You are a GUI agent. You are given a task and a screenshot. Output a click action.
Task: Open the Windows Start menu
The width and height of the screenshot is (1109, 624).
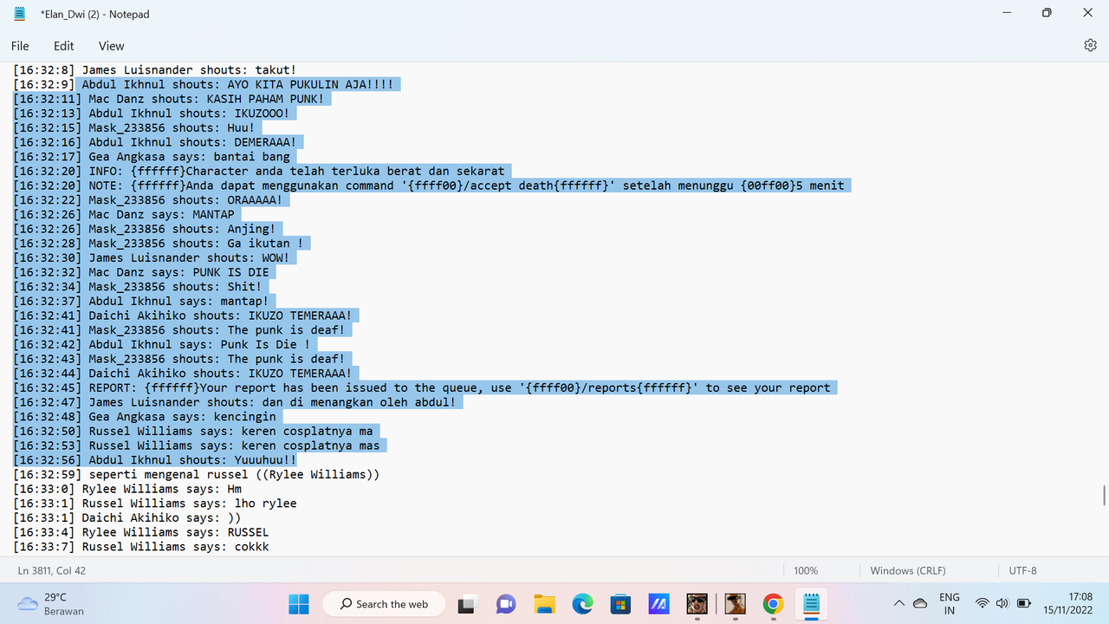299,603
